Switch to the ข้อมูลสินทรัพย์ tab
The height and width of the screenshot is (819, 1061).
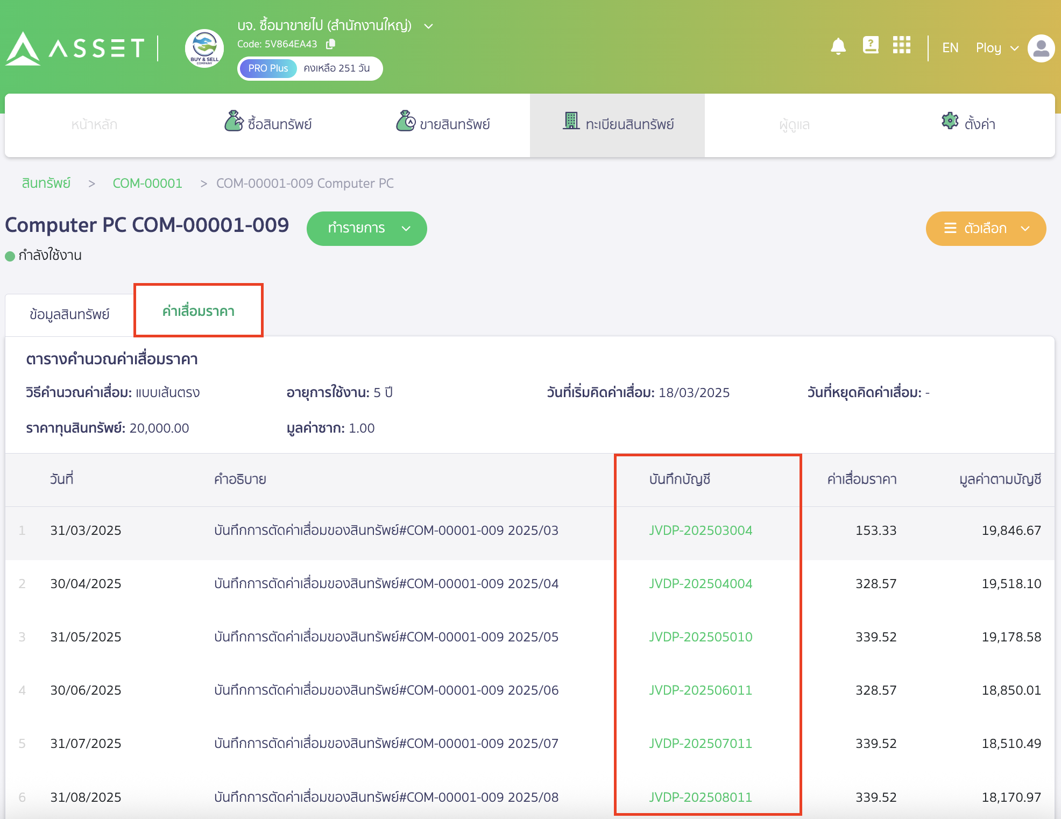click(69, 314)
